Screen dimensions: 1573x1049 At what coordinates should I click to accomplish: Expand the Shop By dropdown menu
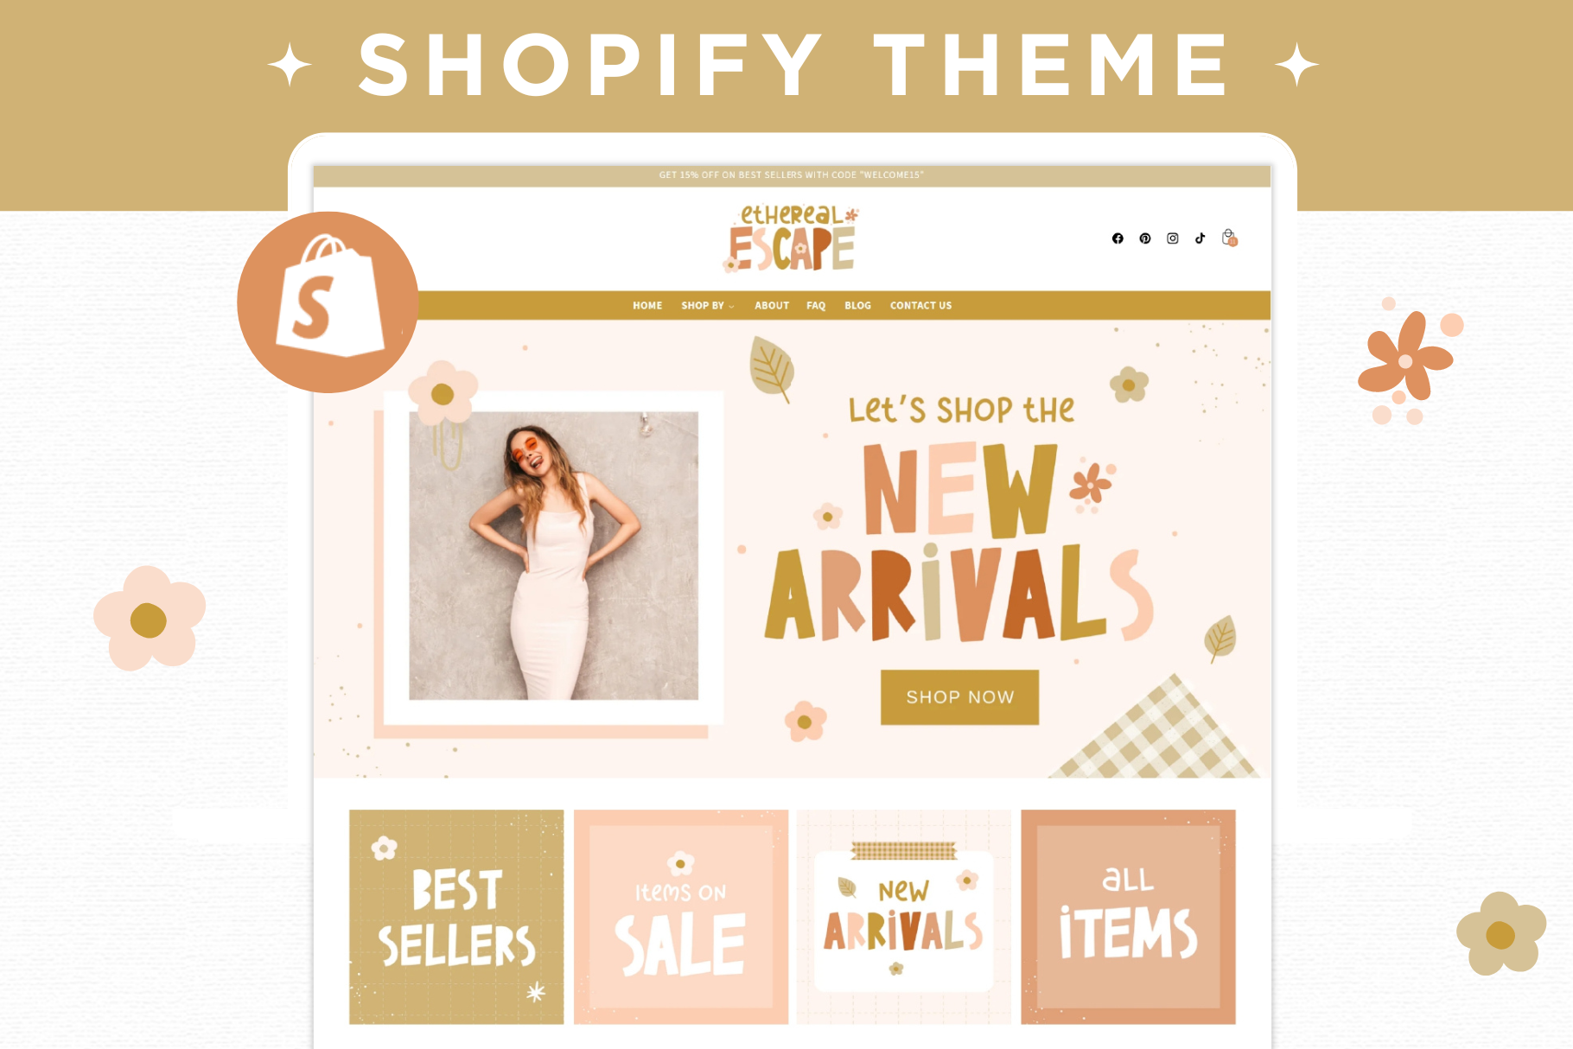tap(707, 306)
